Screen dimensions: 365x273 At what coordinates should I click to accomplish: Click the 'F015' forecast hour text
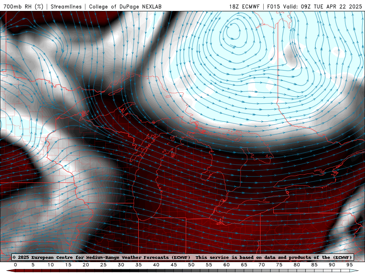coord(273,6)
